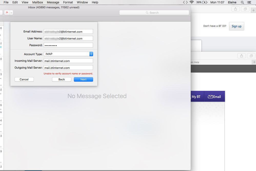Flag the message with red flag icon
This screenshot has height=171, width=256.
(x=7, y=13)
